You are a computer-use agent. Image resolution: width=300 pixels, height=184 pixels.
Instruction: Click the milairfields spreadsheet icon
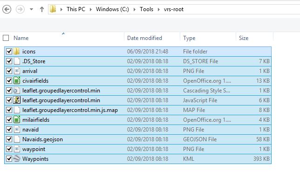click(x=17, y=120)
